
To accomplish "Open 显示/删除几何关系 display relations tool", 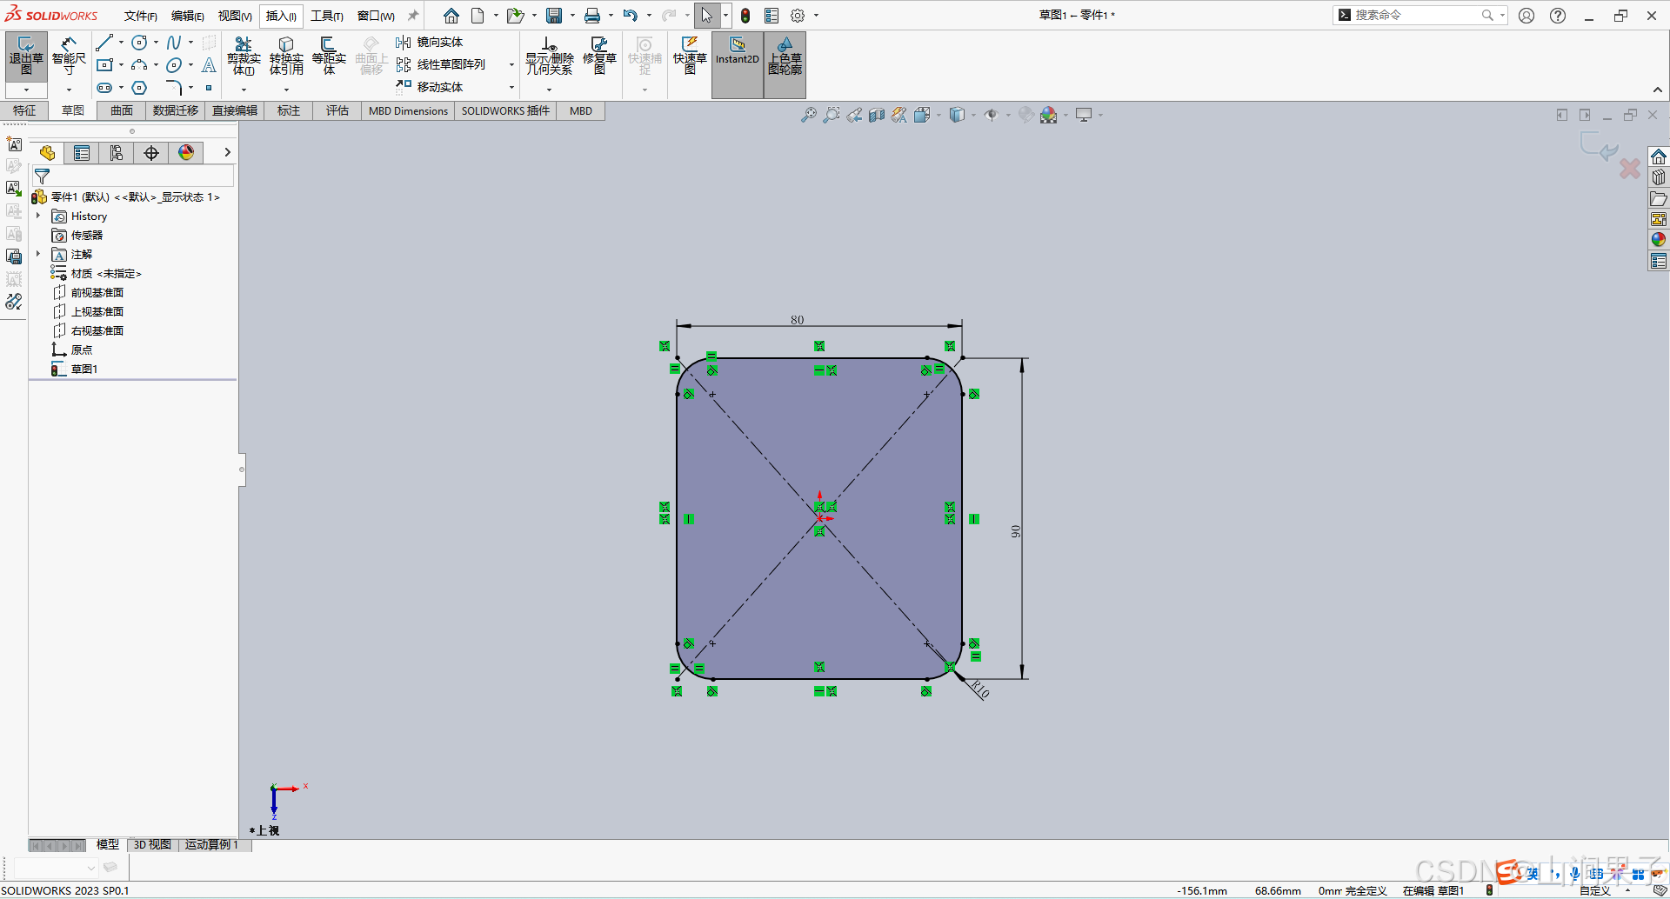I will pyautogui.click(x=548, y=54).
